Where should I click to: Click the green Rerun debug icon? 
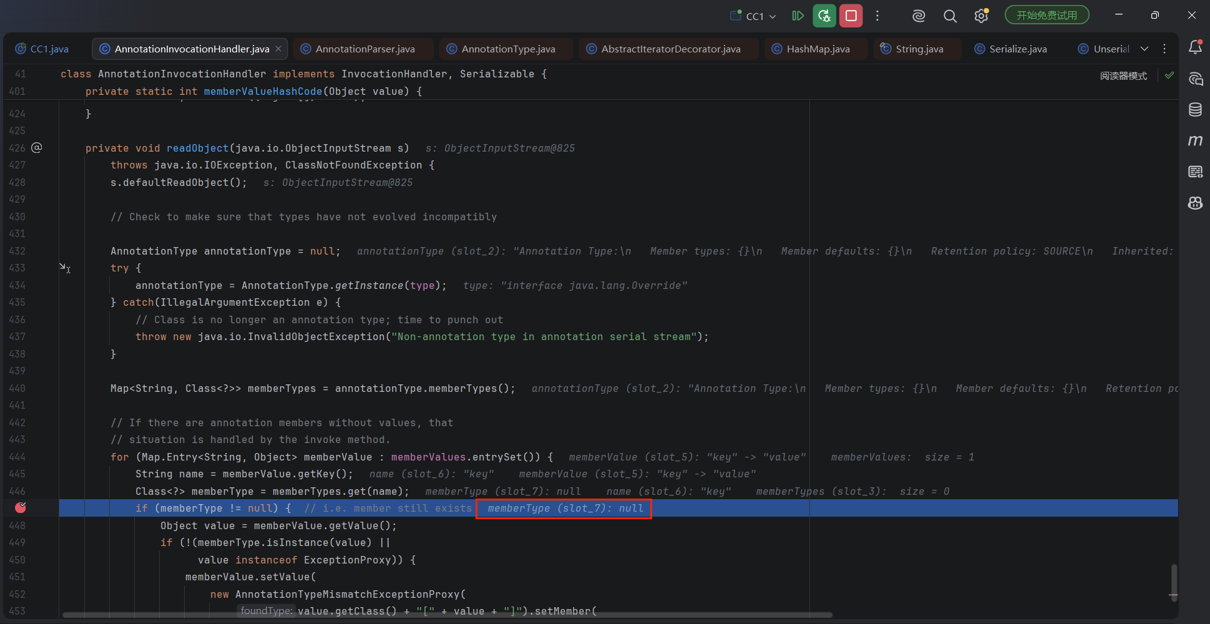point(824,16)
